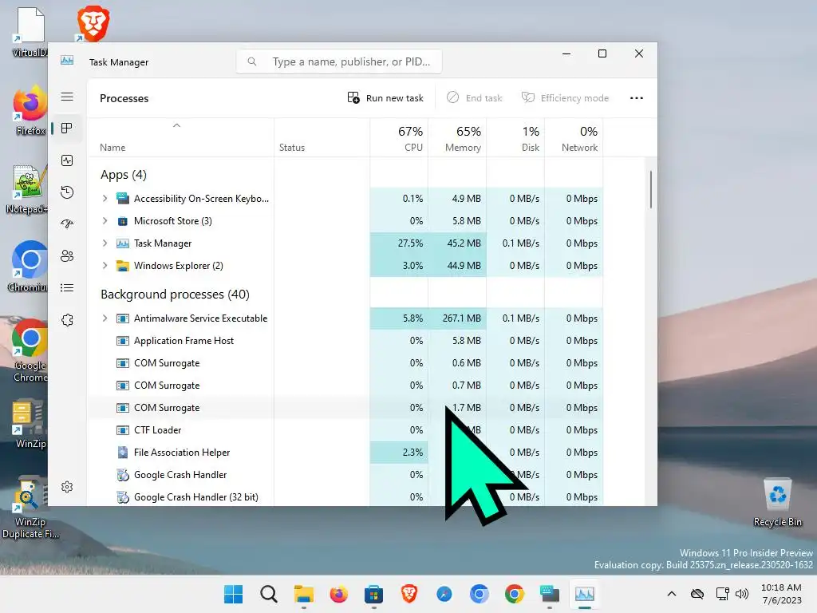The height and width of the screenshot is (613, 817).
Task: Select the COM Surrogate row using 0.6 MB
Action: 345,363
